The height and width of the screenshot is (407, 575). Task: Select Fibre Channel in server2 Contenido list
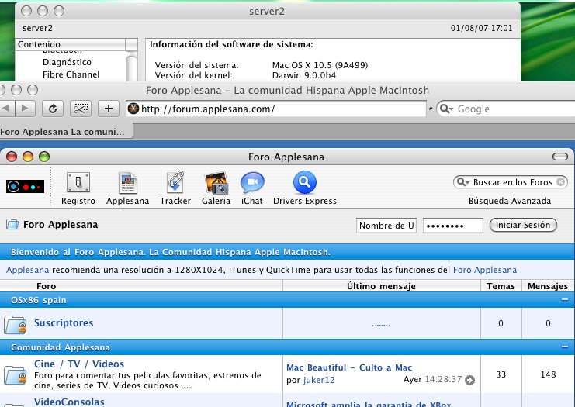[71, 74]
